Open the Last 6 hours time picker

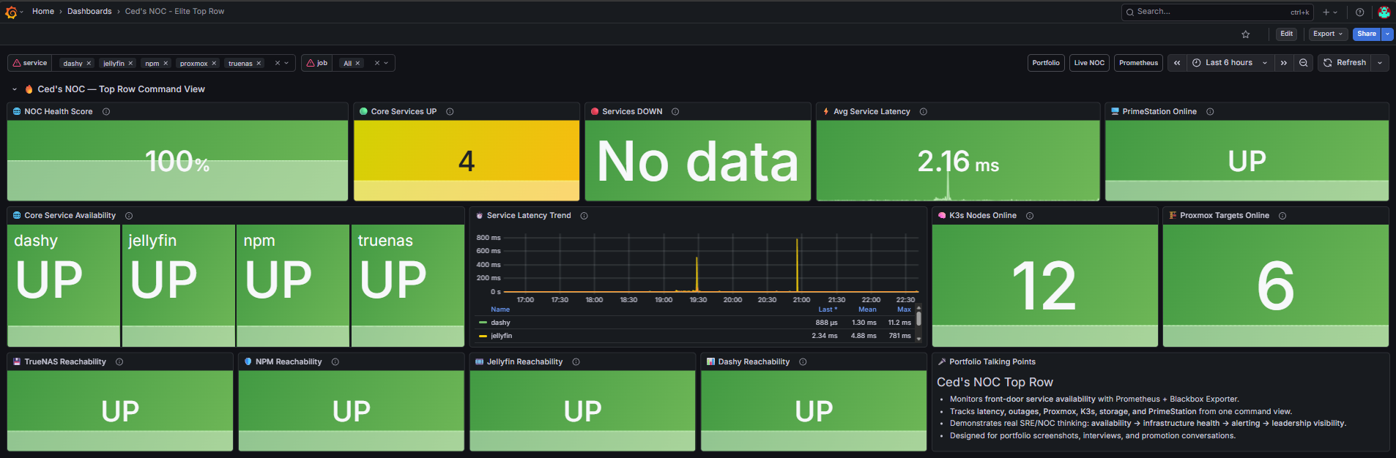pos(1230,63)
